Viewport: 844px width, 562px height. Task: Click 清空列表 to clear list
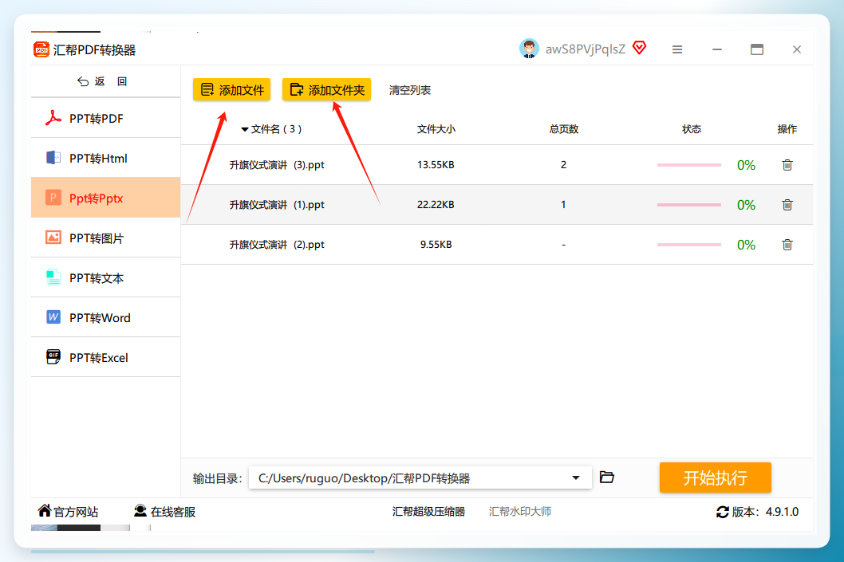click(x=409, y=90)
